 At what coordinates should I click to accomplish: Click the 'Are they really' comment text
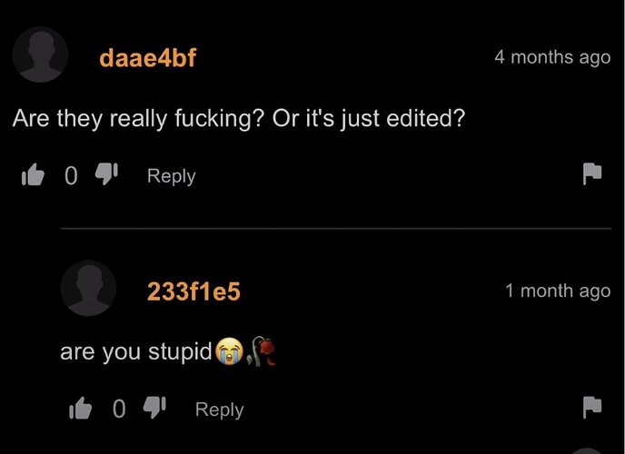tap(239, 119)
